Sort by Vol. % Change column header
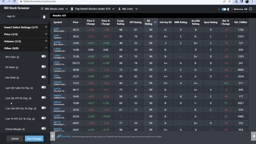 click(x=226, y=22)
